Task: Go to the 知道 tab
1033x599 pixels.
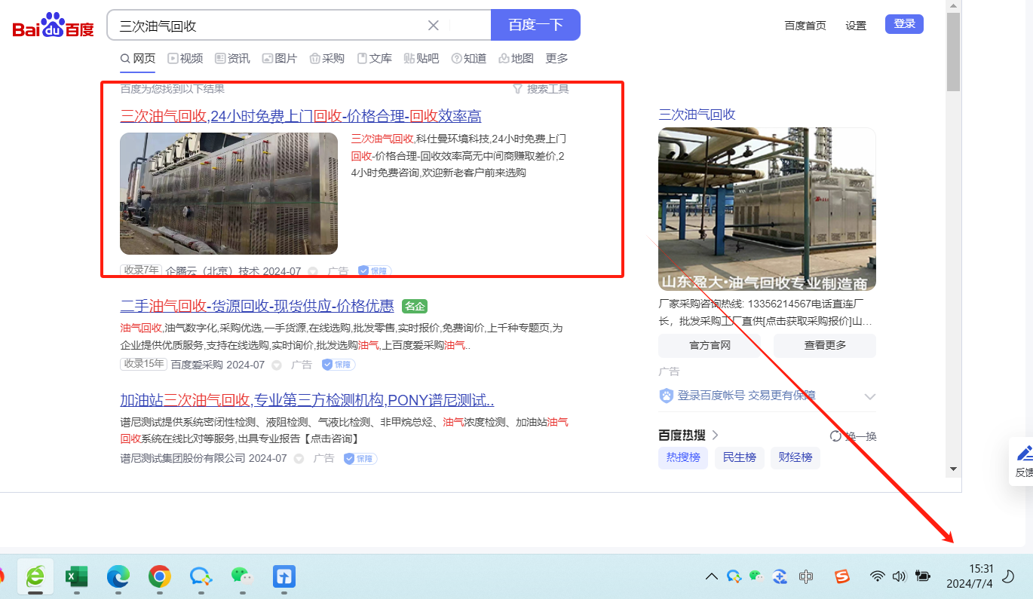Action: pos(468,59)
